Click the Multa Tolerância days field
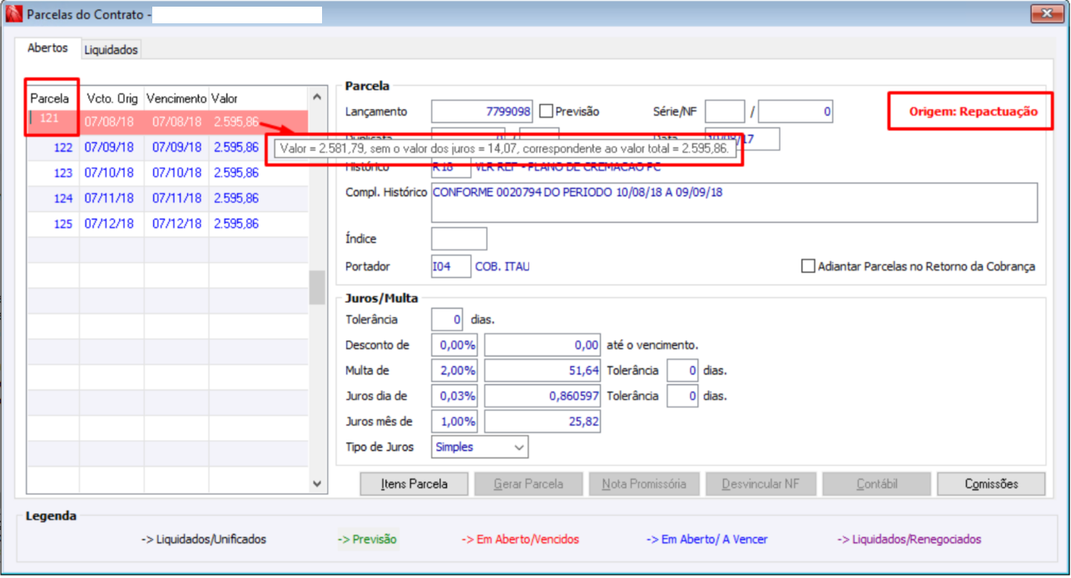The width and height of the screenshot is (1071, 578). pyautogui.click(x=682, y=370)
